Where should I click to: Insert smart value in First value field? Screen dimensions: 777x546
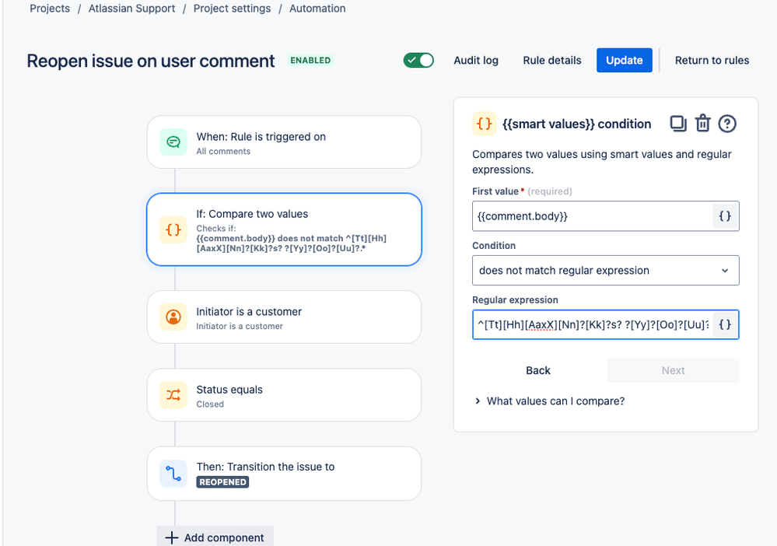(x=725, y=216)
